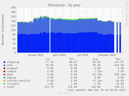Click the 'Avg:' column header
The height and width of the screenshot is (96, 129).
(x=96, y=59)
